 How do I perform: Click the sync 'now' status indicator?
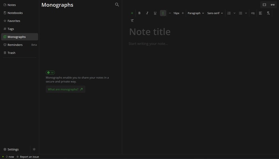10,157
